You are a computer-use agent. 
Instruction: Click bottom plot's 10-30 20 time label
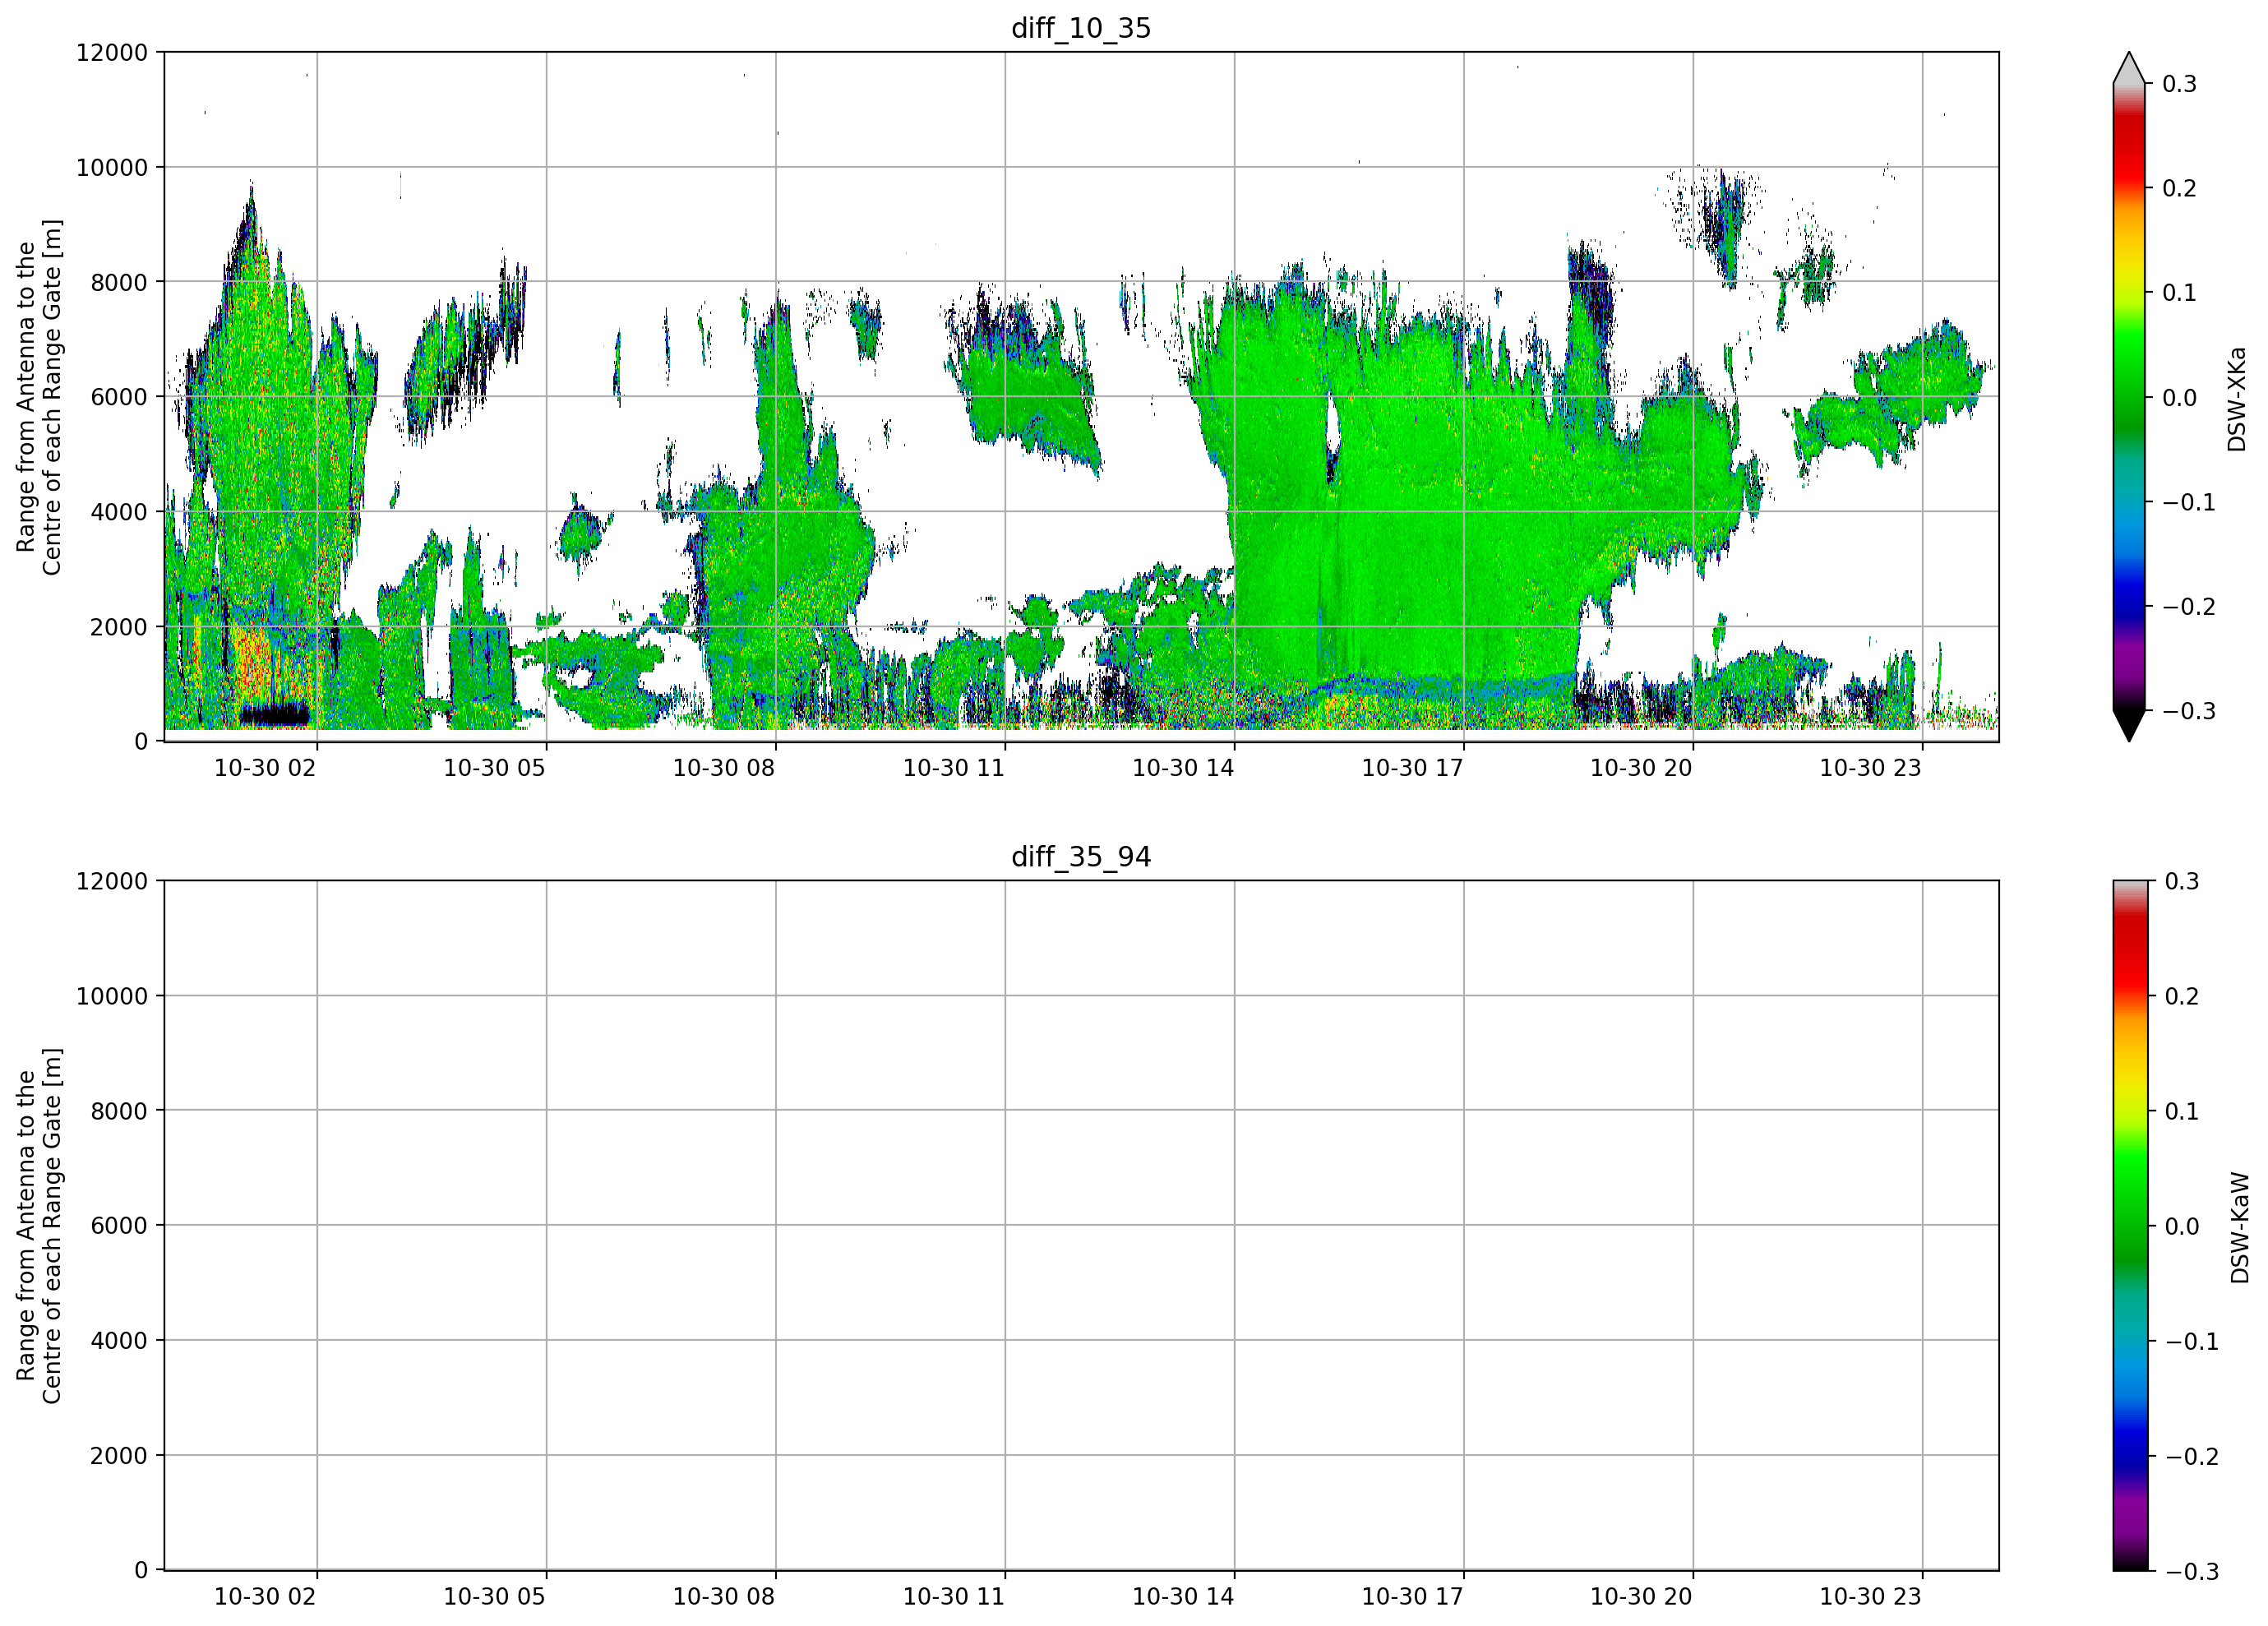tap(1641, 1597)
